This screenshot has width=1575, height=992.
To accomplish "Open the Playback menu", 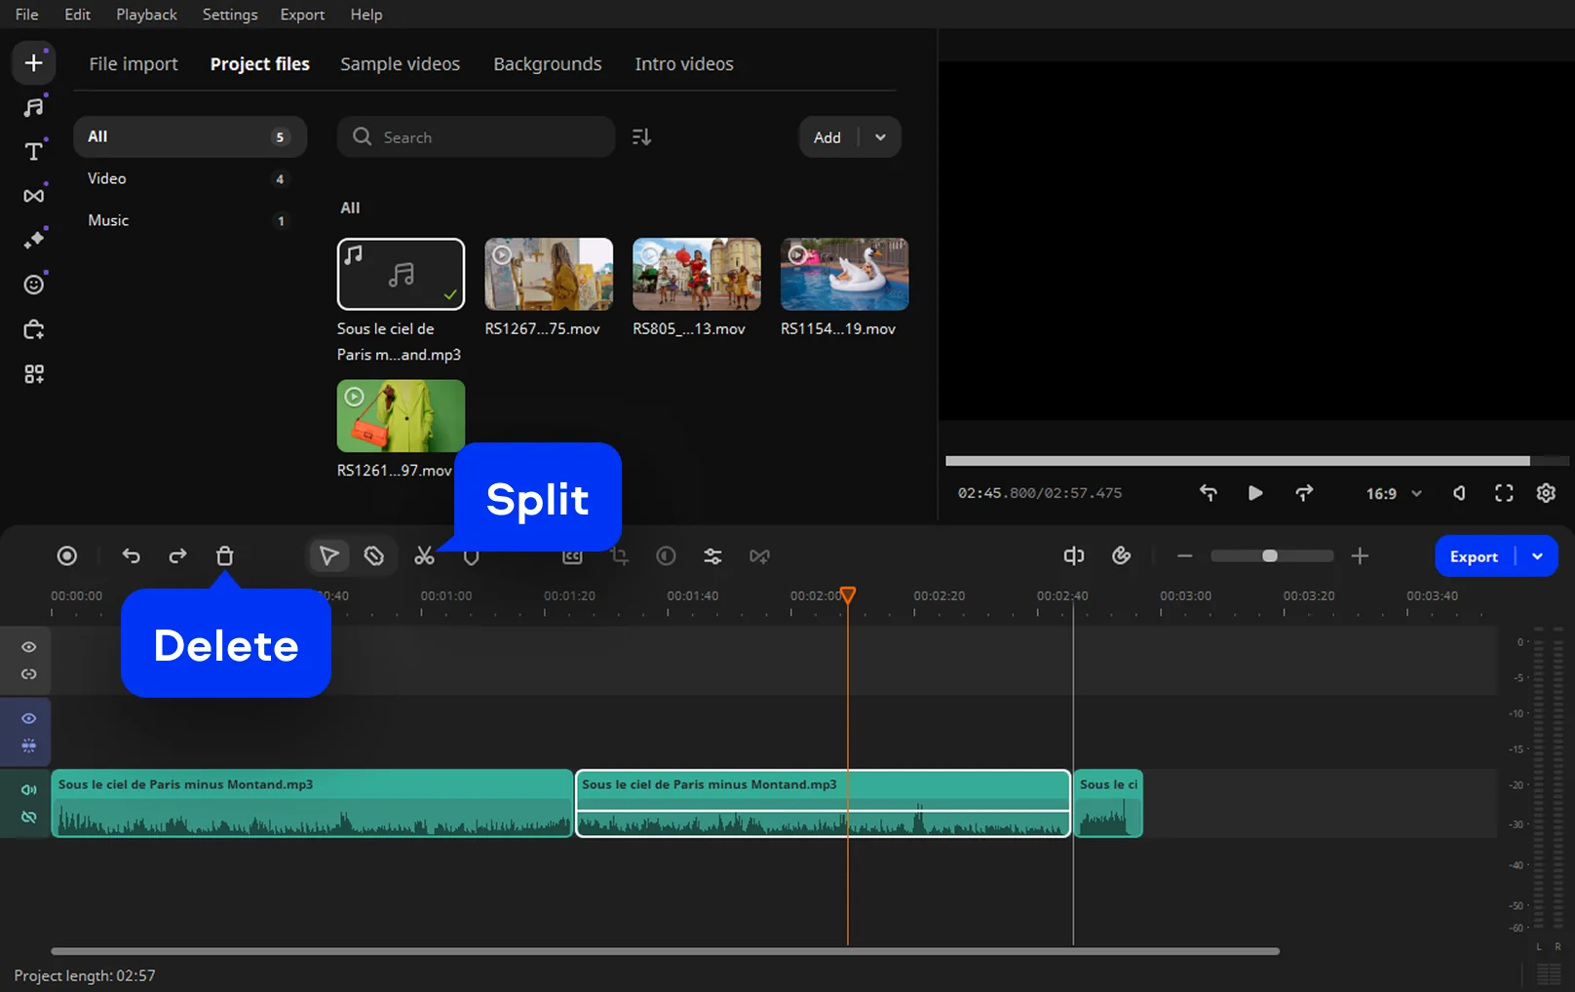I will click(146, 15).
